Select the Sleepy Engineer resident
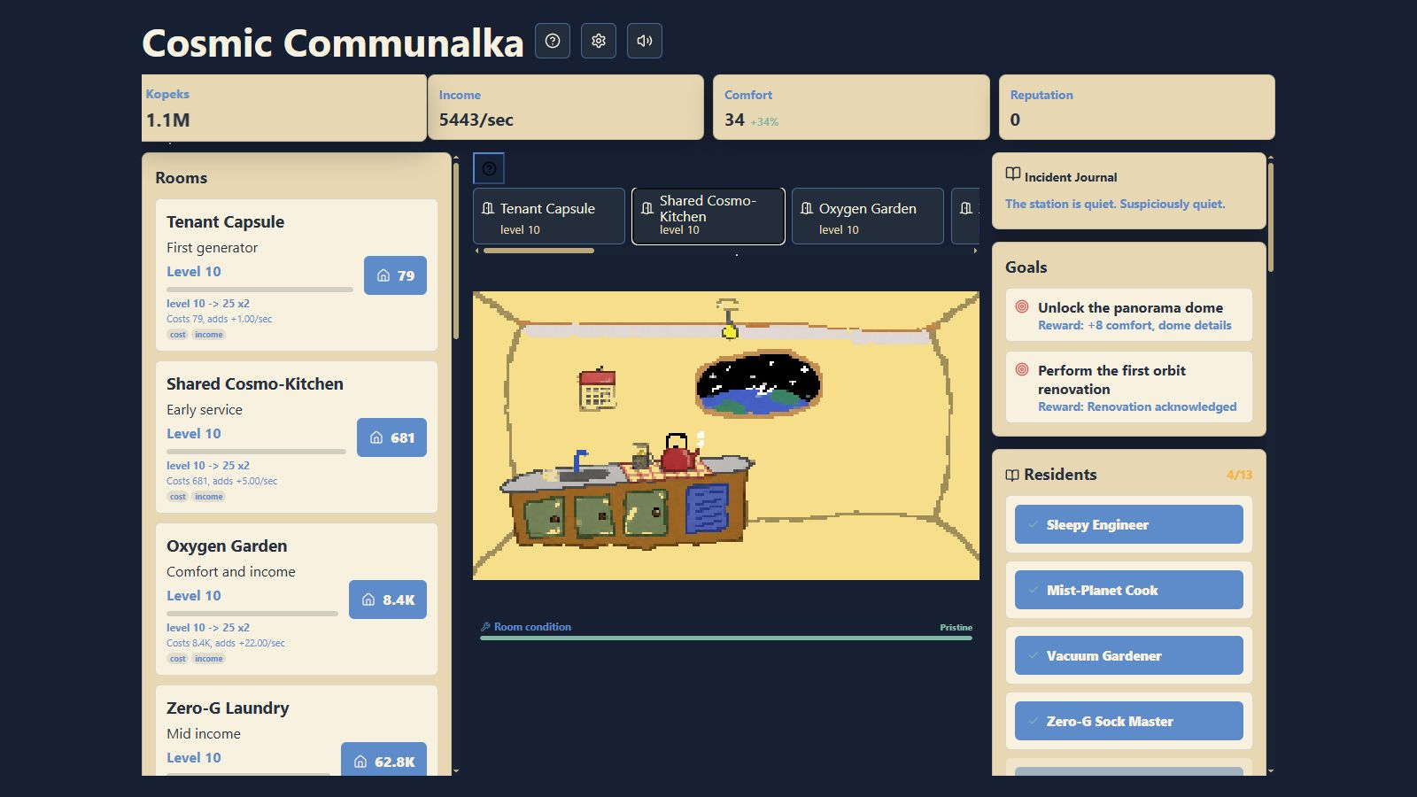The height and width of the screenshot is (797, 1417). 1129,524
